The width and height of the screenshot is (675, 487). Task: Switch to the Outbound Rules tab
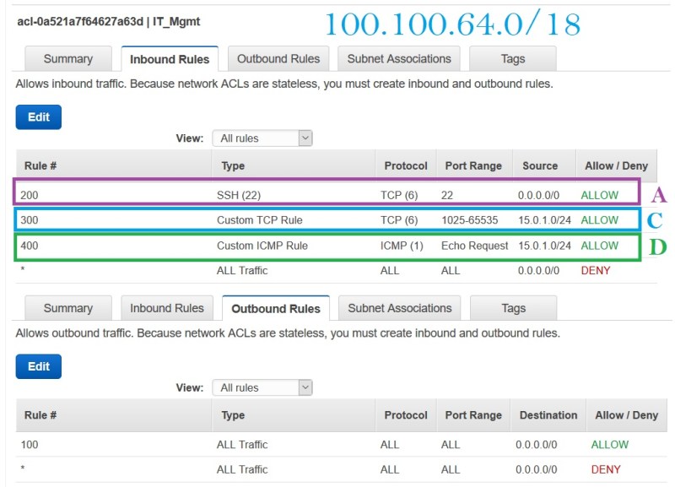click(278, 58)
